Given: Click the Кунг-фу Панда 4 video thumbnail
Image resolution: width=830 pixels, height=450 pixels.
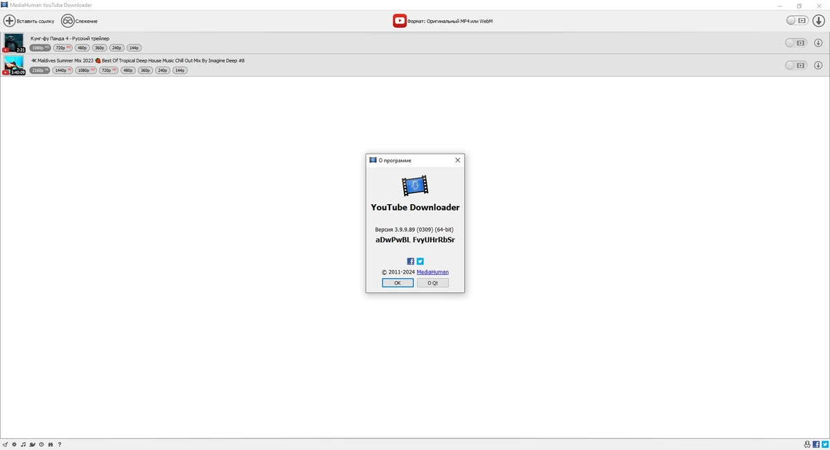Looking at the screenshot, I should click(14, 43).
